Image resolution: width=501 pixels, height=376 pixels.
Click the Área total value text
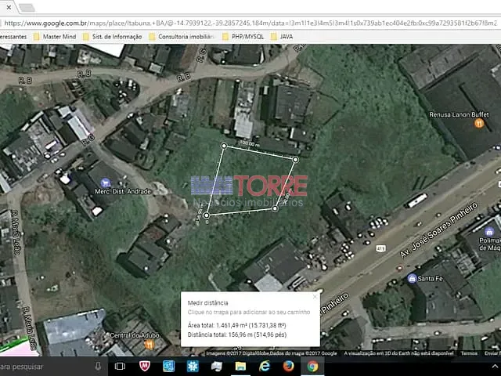[236, 326]
